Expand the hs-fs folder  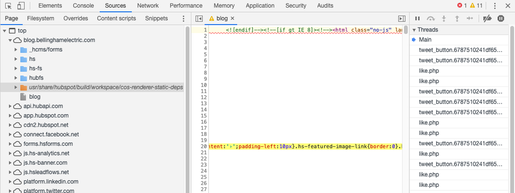(16, 69)
